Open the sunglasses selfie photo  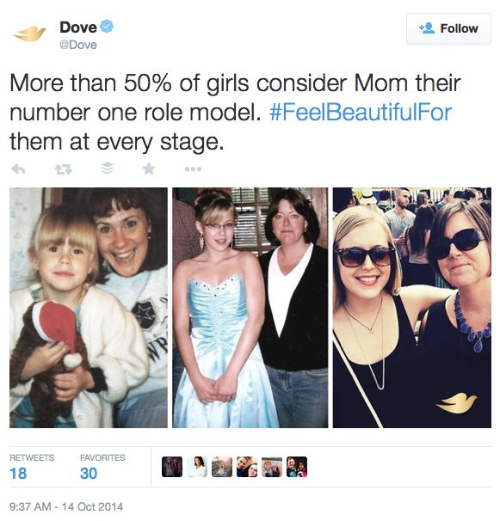click(x=412, y=307)
